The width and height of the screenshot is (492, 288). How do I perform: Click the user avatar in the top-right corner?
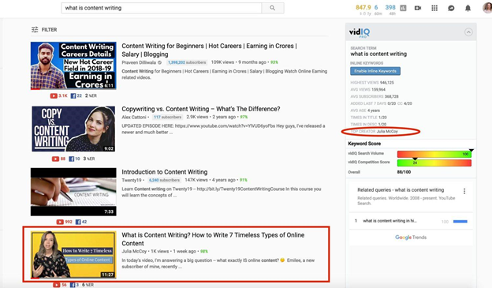point(487,8)
